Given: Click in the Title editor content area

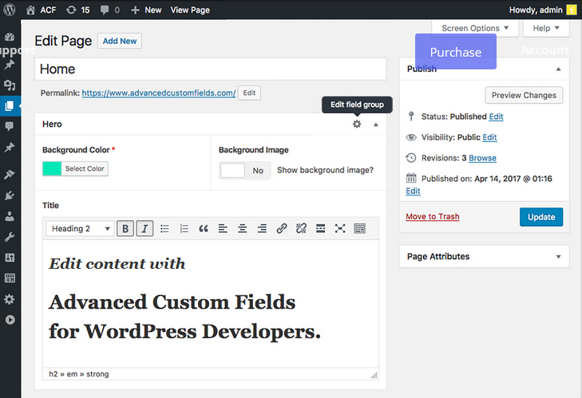Looking at the screenshot, I should point(211,304).
